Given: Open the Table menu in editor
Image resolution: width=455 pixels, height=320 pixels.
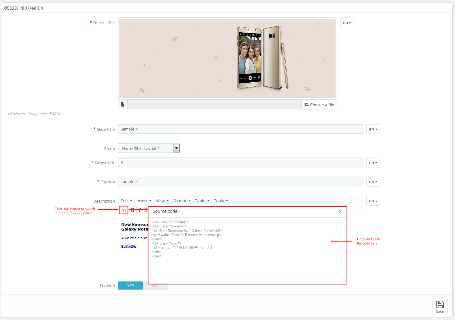Looking at the screenshot, I should [202, 201].
